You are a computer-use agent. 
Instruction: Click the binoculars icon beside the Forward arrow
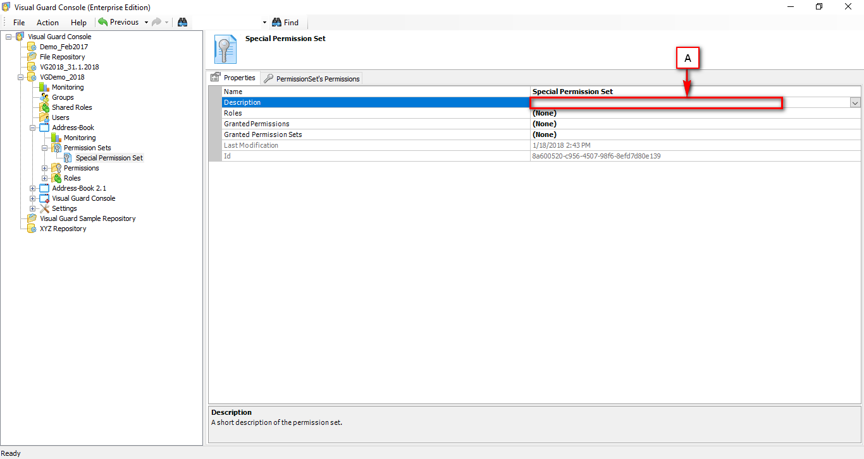point(182,22)
